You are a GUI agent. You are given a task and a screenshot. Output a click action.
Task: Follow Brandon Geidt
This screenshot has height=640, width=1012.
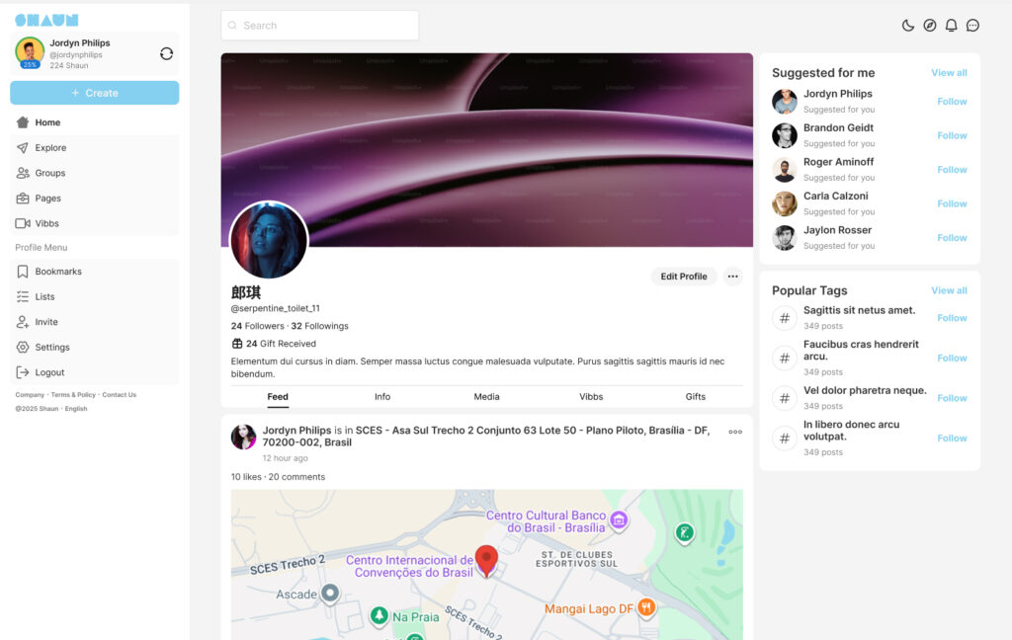point(952,135)
